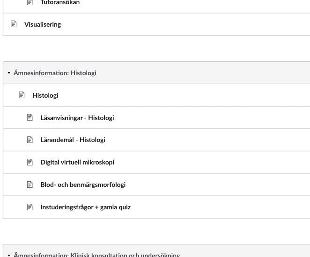Screen dimensions: 310x257
Task: Click the page icon for Blod- och benmärgsmorfologi
Action: click(x=30, y=185)
